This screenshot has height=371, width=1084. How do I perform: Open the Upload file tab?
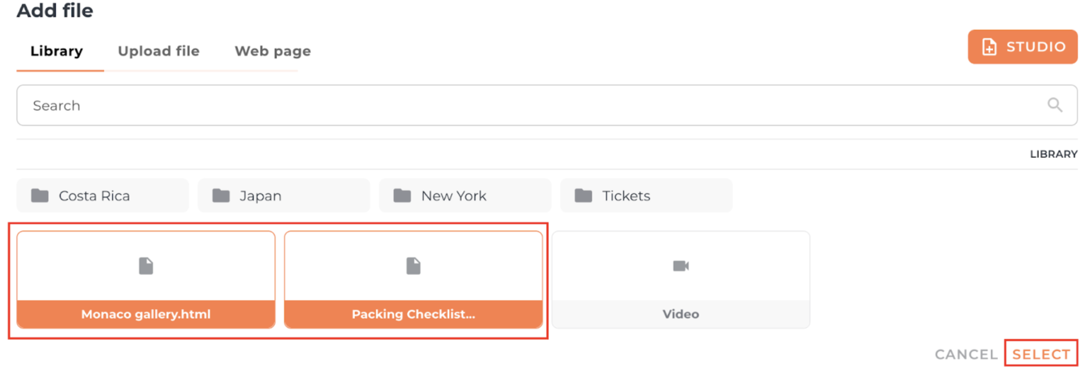tap(158, 51)
